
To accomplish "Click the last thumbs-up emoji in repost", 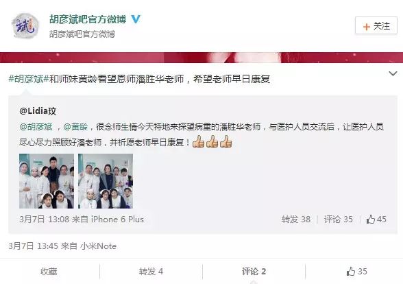I will pyautogui.click(x=225, y=141).
